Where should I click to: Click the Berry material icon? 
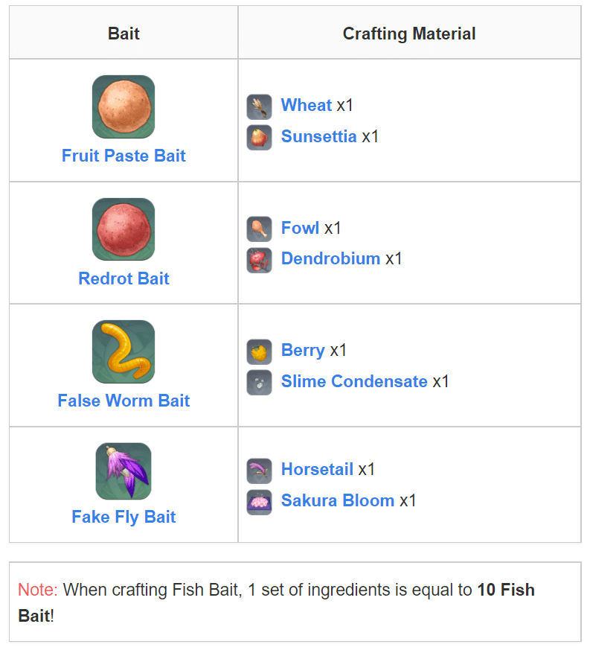coord(259,352)
